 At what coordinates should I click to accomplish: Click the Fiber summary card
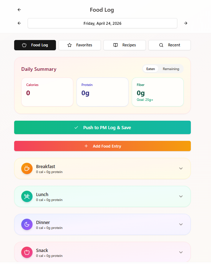(x=158, y=92)
